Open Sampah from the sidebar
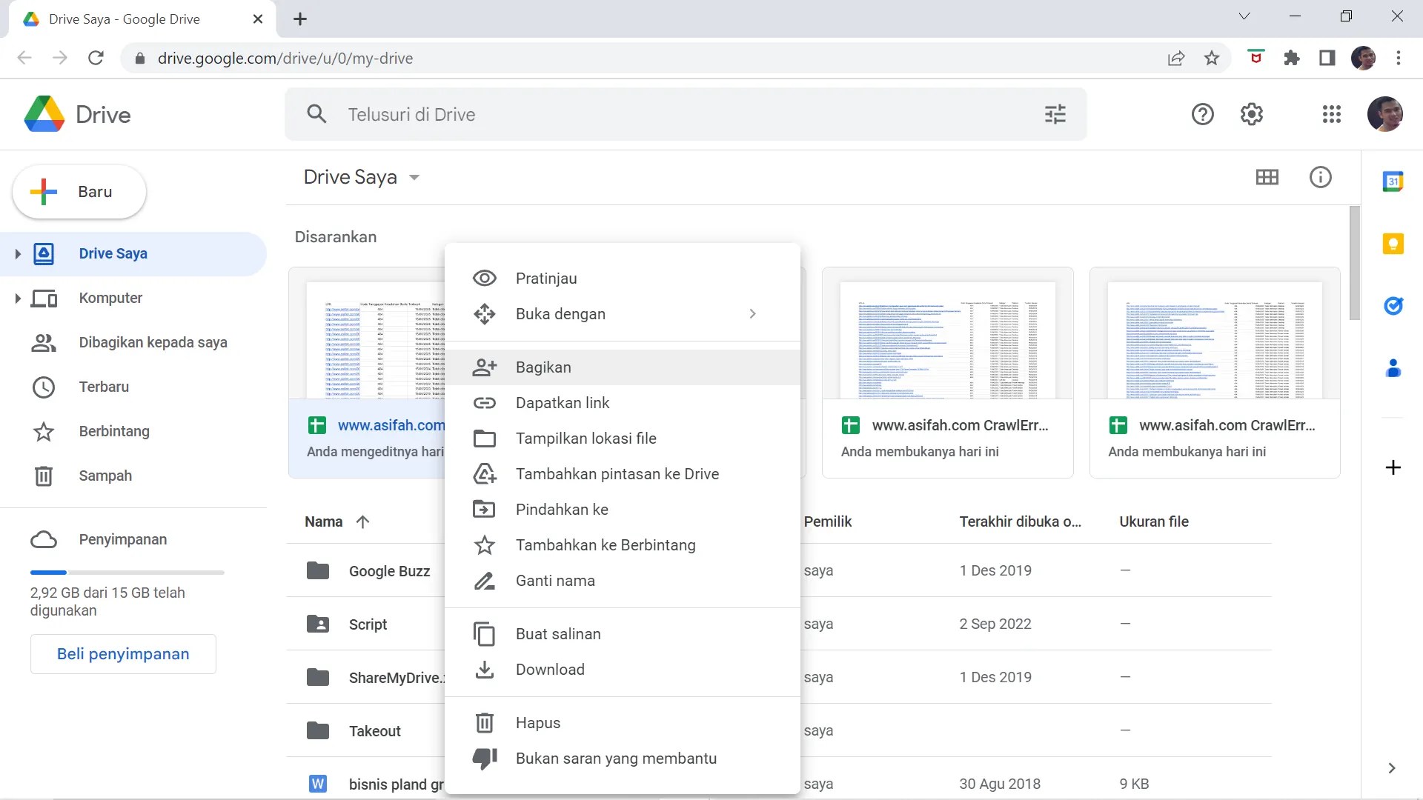This screenshot has height=800, width=1423. [x=105, y=476]
